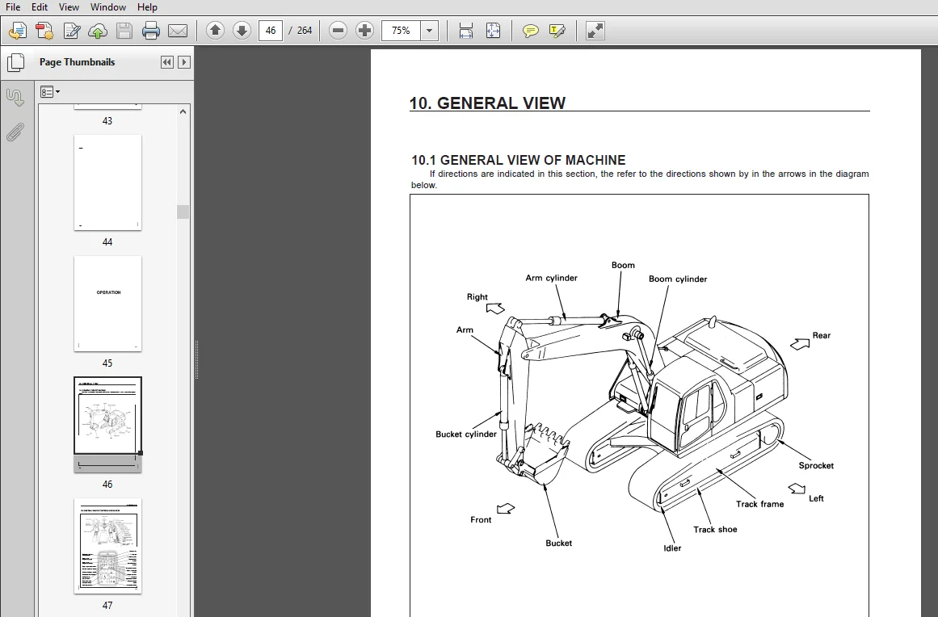938x617 pixels.
Task: Collapse the thumbnails panel with double-arrow button
Action: (167, 62)
